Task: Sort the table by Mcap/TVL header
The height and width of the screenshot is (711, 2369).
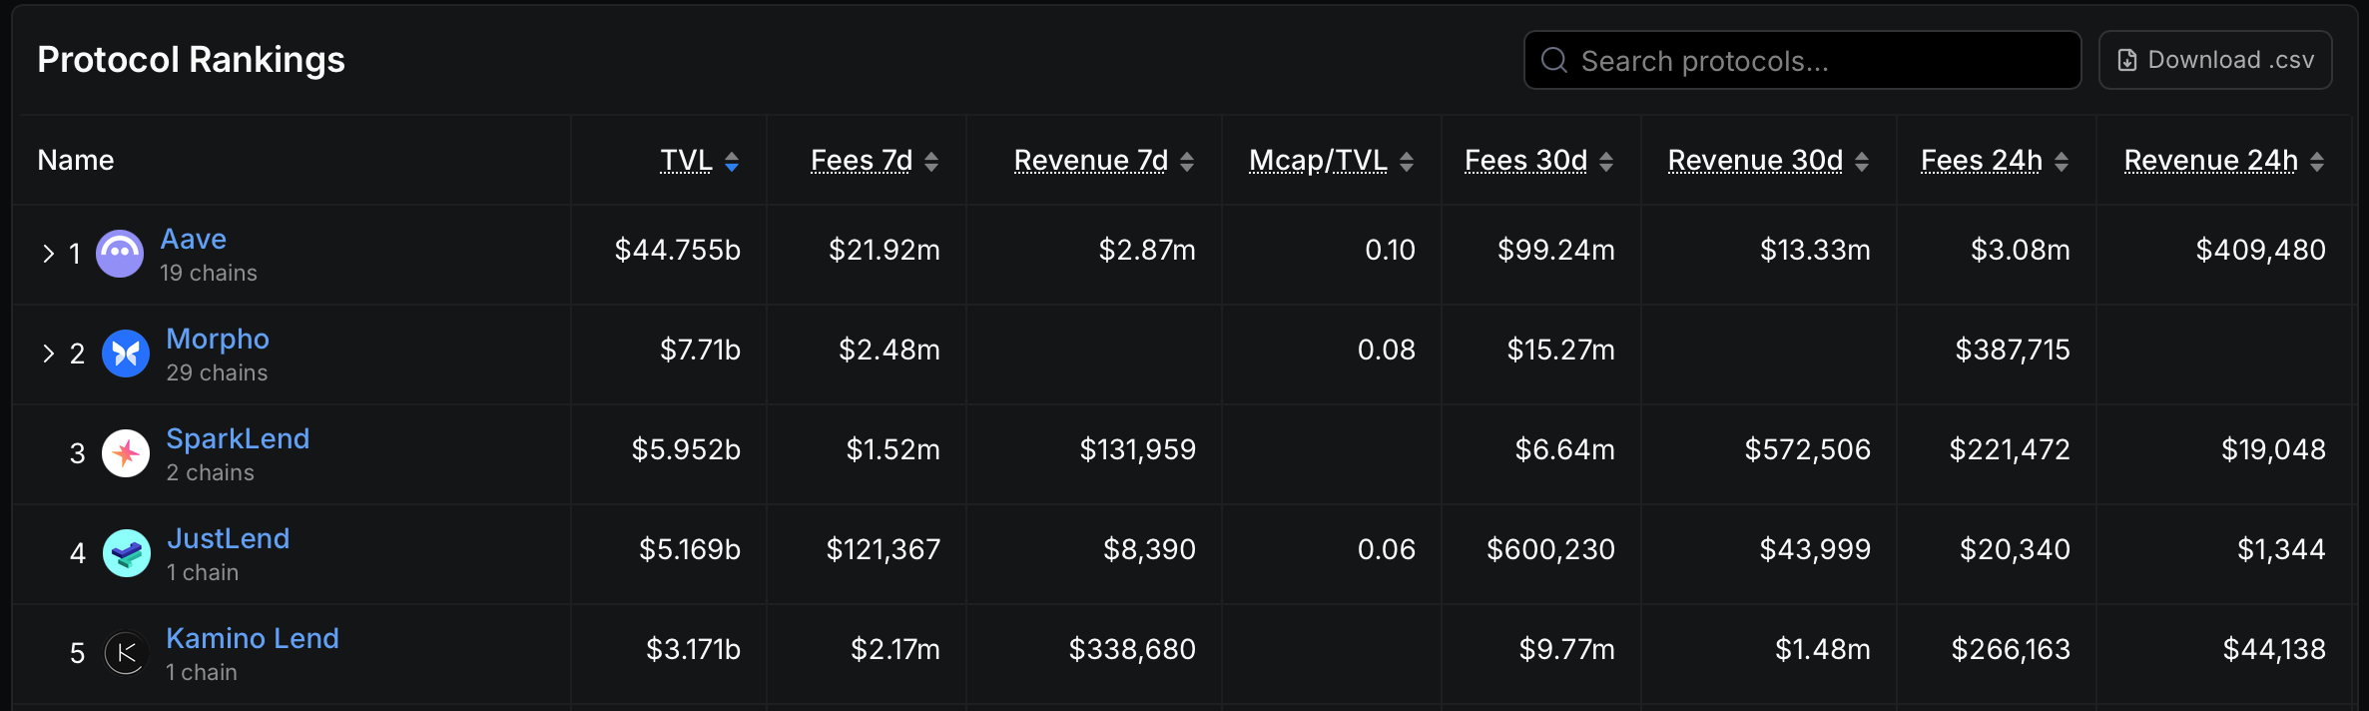Action: click(1317, 160)
